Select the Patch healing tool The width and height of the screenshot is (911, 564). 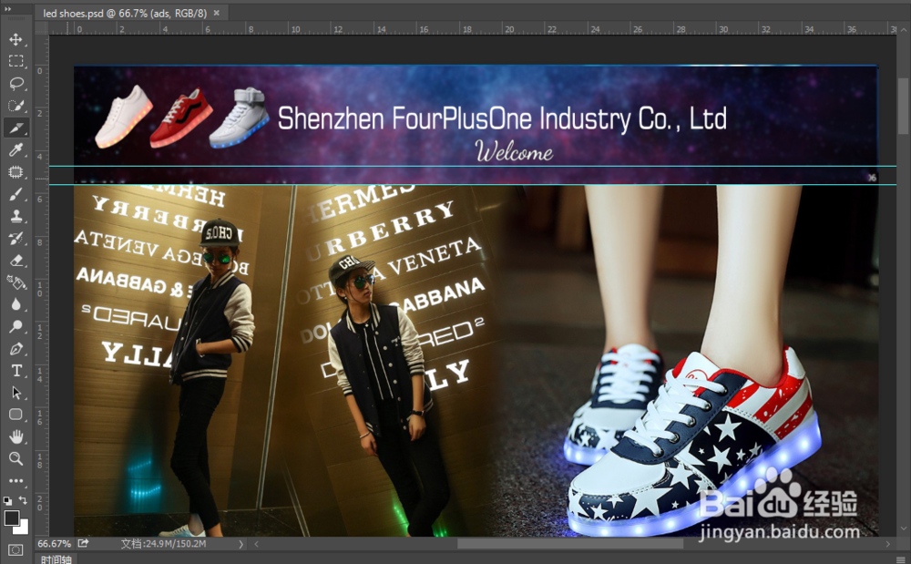point(15,172)
